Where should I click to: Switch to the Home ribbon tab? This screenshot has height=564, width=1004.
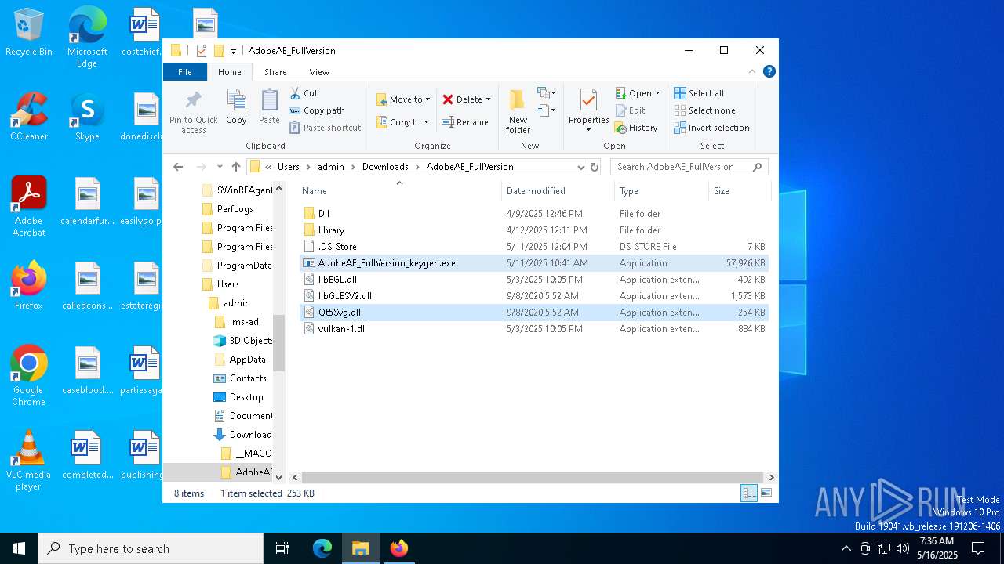tap(230, 72)
